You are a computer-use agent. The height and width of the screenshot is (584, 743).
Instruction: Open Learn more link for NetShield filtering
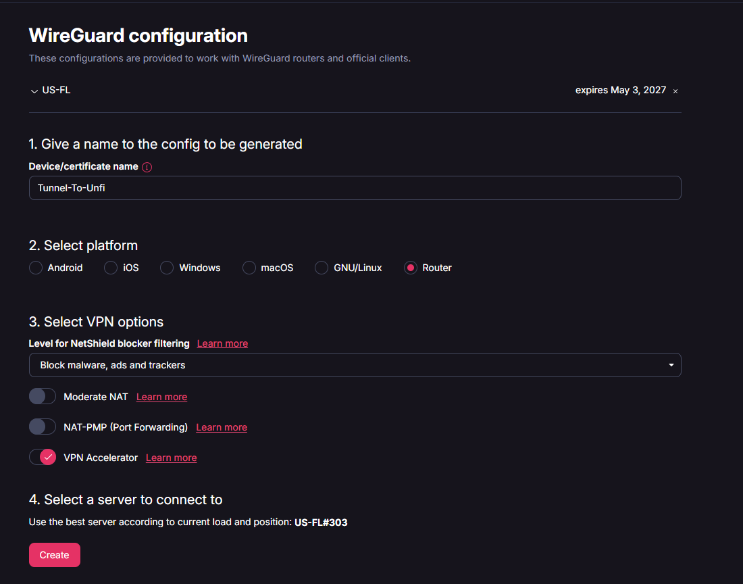tap(222, 343)
